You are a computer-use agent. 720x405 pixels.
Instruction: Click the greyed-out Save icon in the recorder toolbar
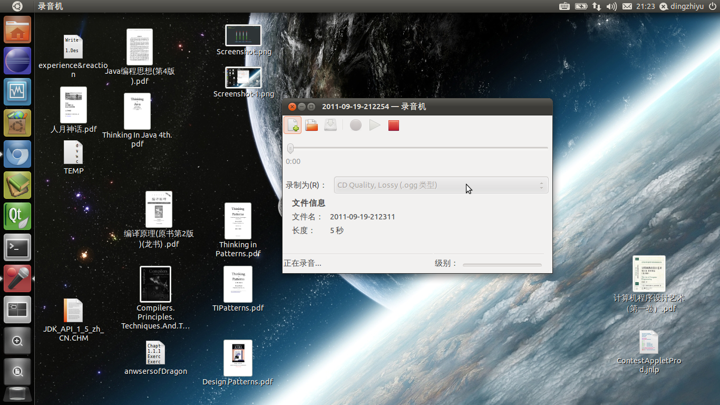330,126
